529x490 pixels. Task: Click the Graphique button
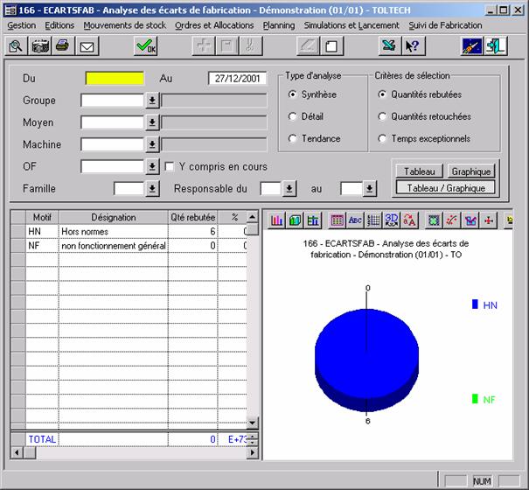point(471,171)
